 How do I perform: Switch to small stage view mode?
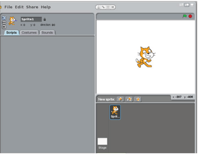[x=181, y=5]
